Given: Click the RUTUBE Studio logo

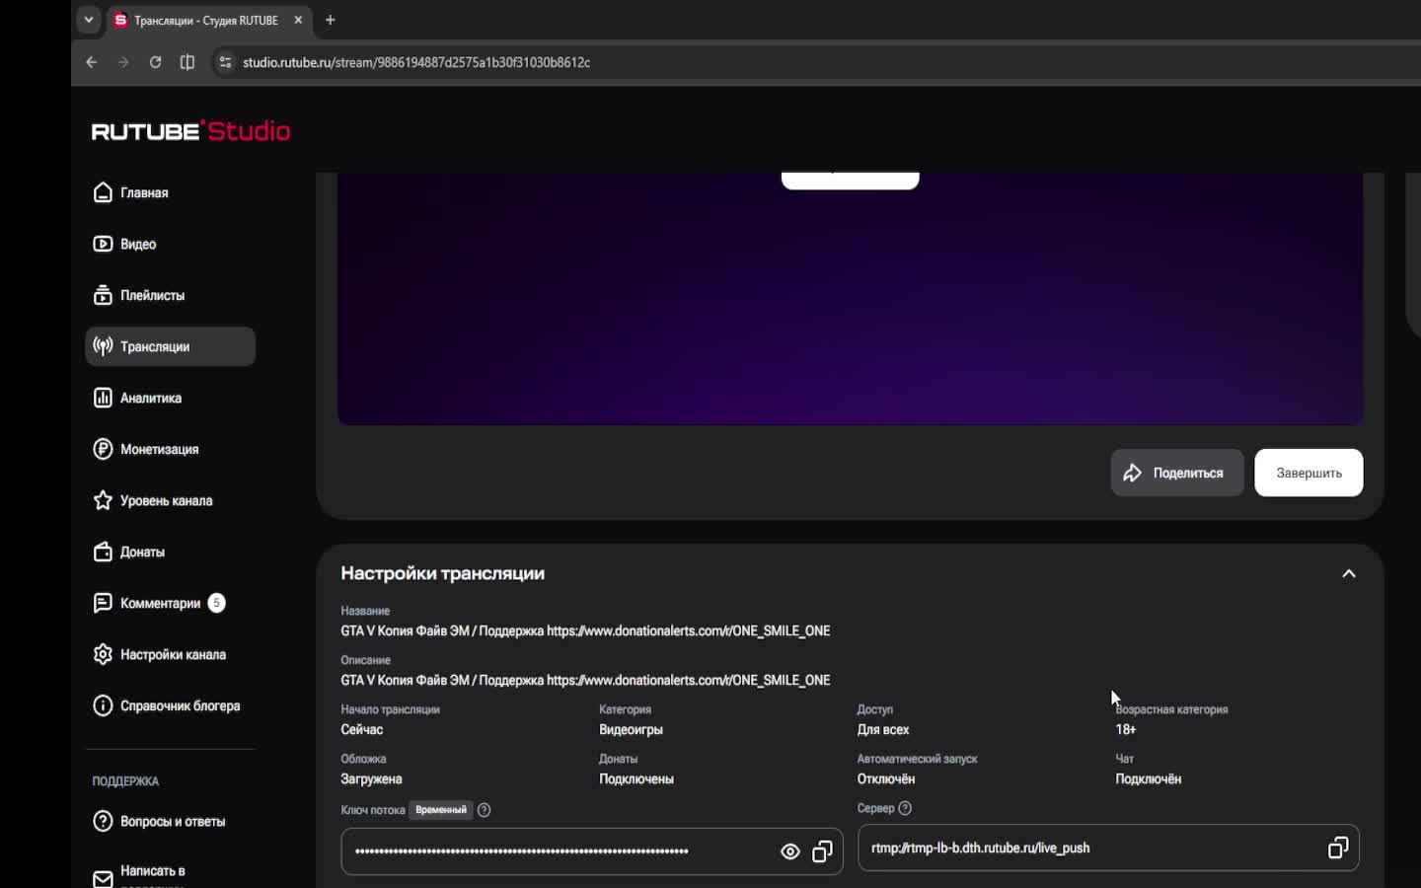Looking at the screenshot, I should pos(191,131).
